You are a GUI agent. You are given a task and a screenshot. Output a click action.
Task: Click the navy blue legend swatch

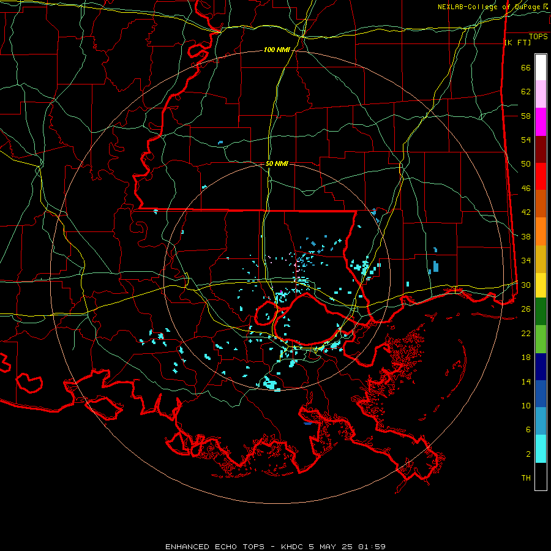click(541, 367)
